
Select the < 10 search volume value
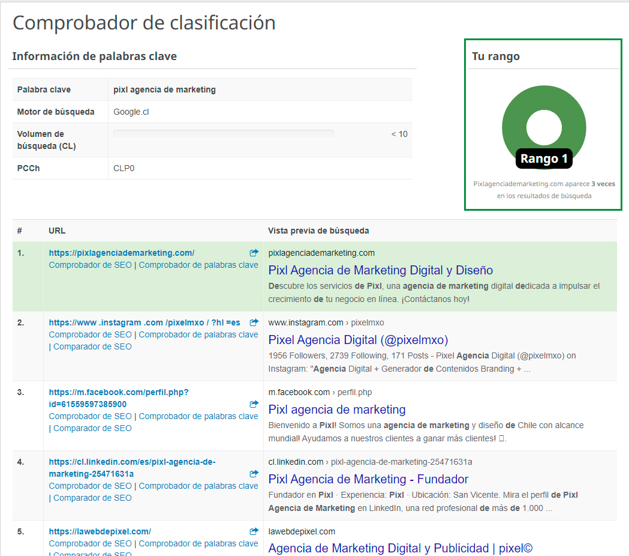(x=399, y=134)
